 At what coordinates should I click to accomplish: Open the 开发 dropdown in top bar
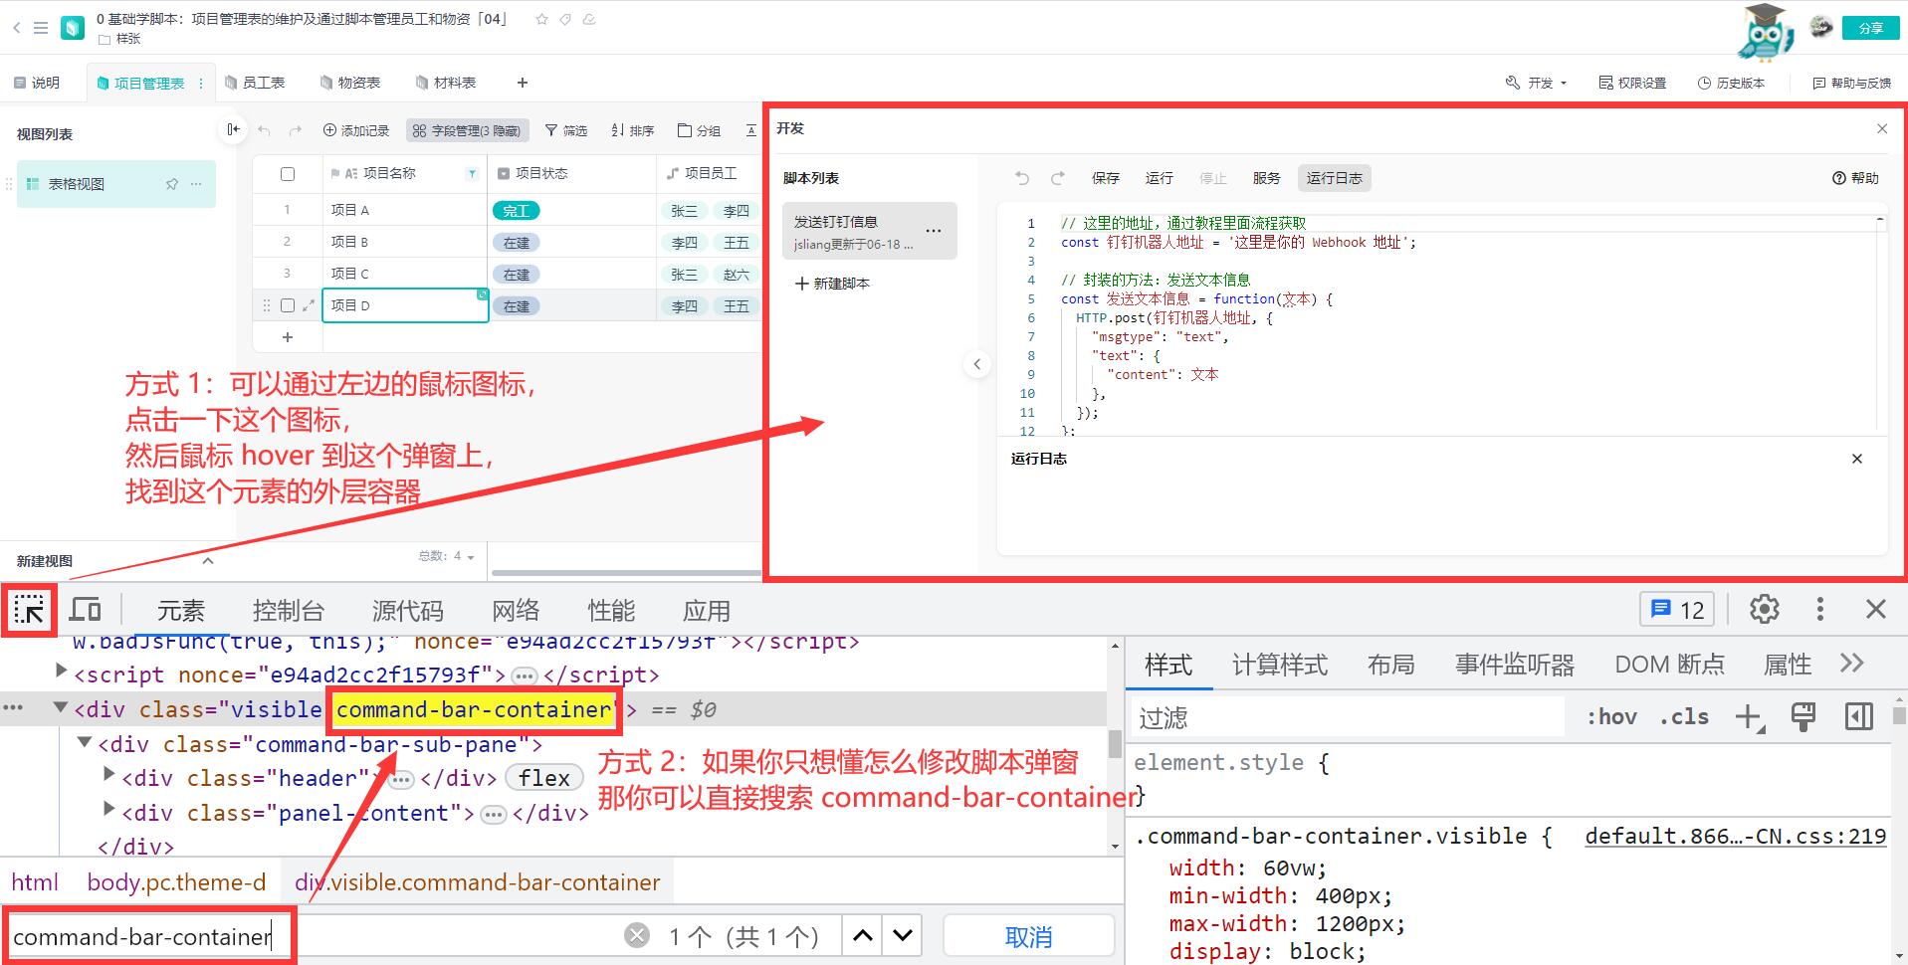click(x=1537, y=83)
